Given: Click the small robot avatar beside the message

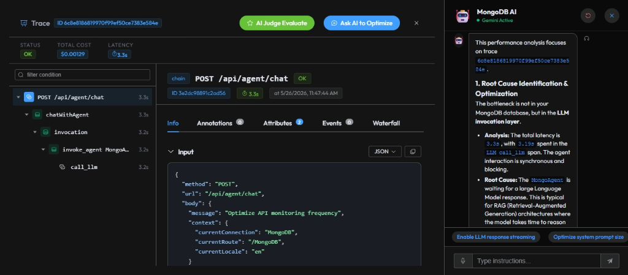Looking at the screenshot, I should pyautogui.click(x=459, y=40).
